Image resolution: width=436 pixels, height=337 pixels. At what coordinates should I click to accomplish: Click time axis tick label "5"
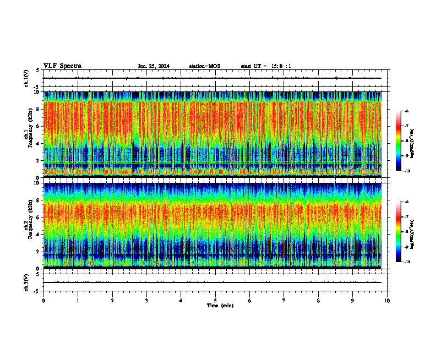pyautogui.click(x=215, y=301)
